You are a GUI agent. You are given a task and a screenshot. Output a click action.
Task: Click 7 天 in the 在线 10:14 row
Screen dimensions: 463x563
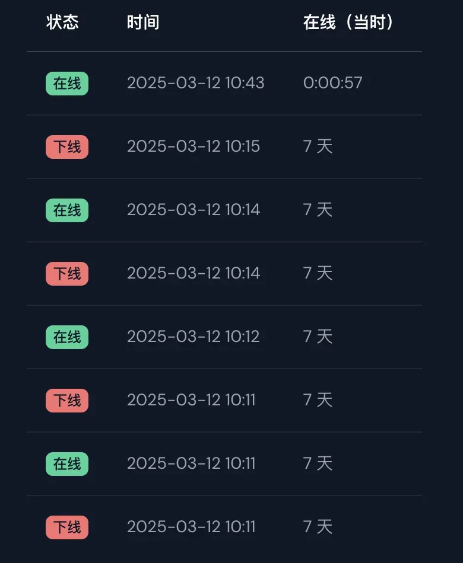click(318, 210)
